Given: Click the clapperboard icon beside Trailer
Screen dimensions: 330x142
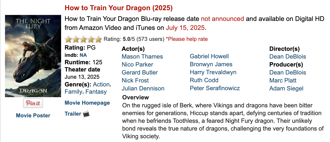Looking at the screenshot, I should [x=86, y=114].
